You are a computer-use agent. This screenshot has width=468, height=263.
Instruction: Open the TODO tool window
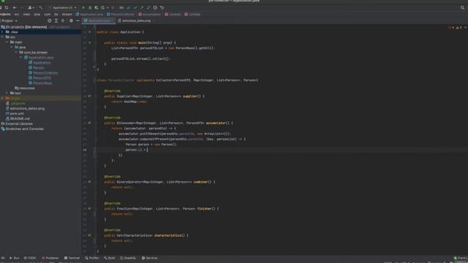[x=30, y=258]
